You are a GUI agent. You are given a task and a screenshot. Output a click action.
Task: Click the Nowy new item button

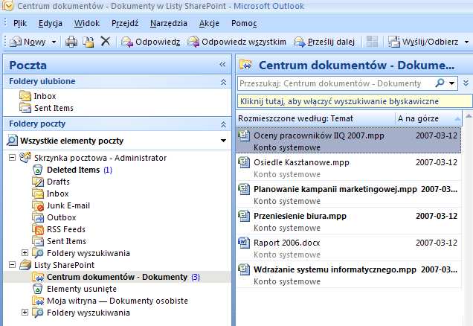(x=28, y=42)
